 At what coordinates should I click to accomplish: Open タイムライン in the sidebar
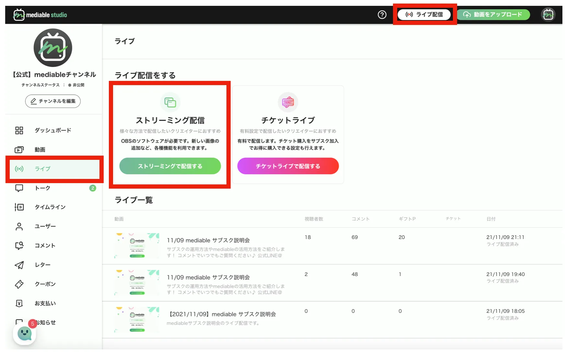50,207
